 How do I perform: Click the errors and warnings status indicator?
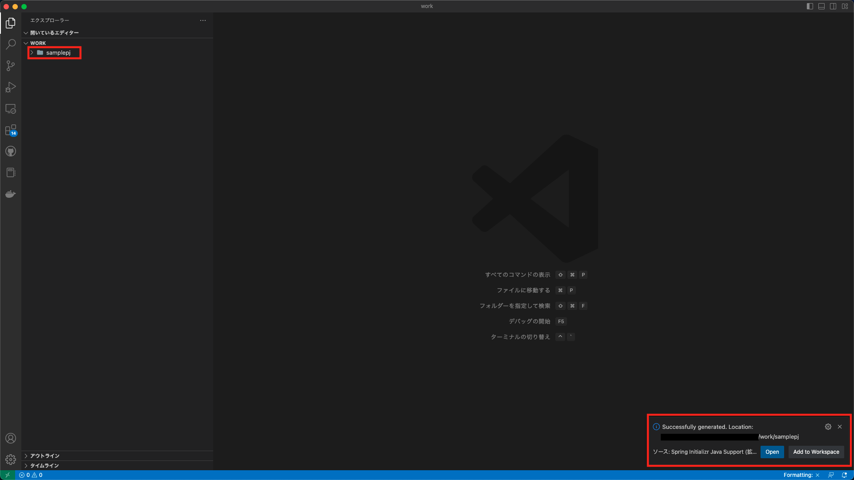(31, 475)
